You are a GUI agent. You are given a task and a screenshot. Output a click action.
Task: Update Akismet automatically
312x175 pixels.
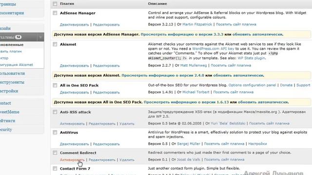pos(238,75)
